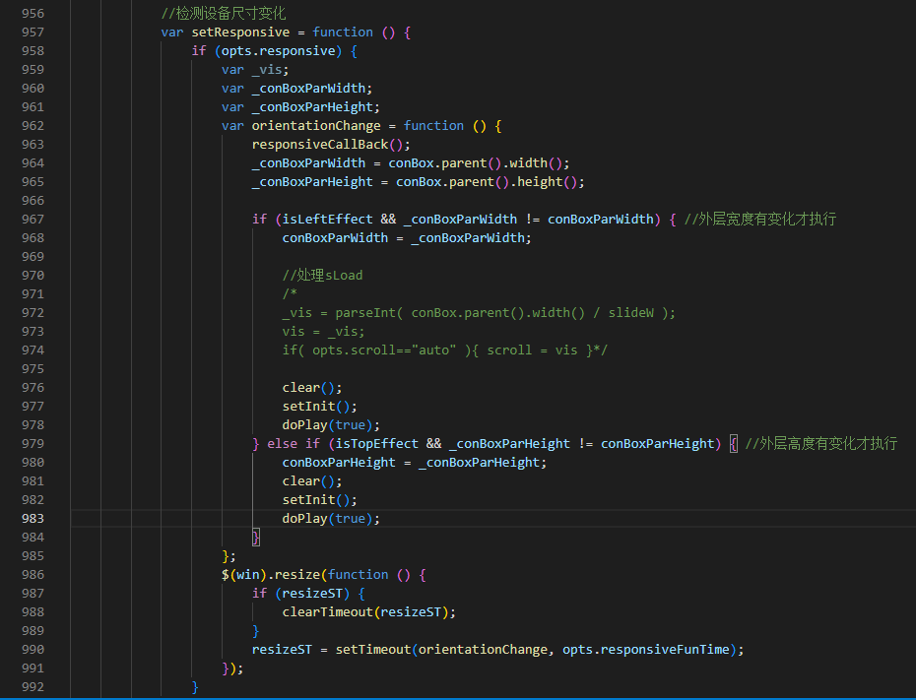Click the clearTimeout function call
The height and width of the screenshot is (700, 916).
tap(328, 611)
